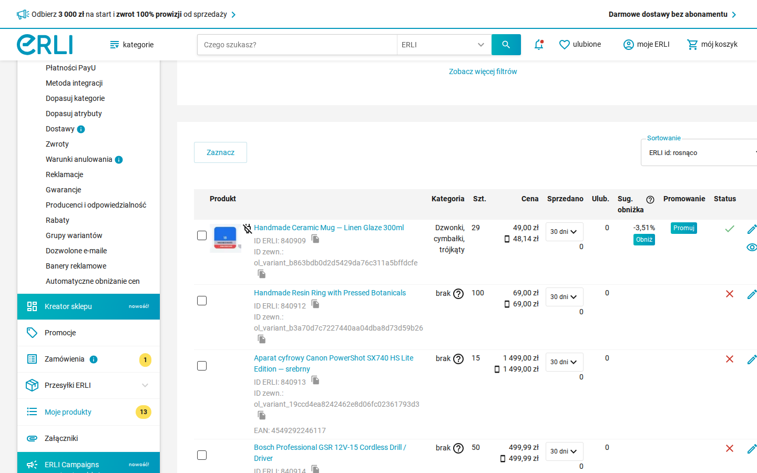Click kategorie menu icon

point(114,45)
